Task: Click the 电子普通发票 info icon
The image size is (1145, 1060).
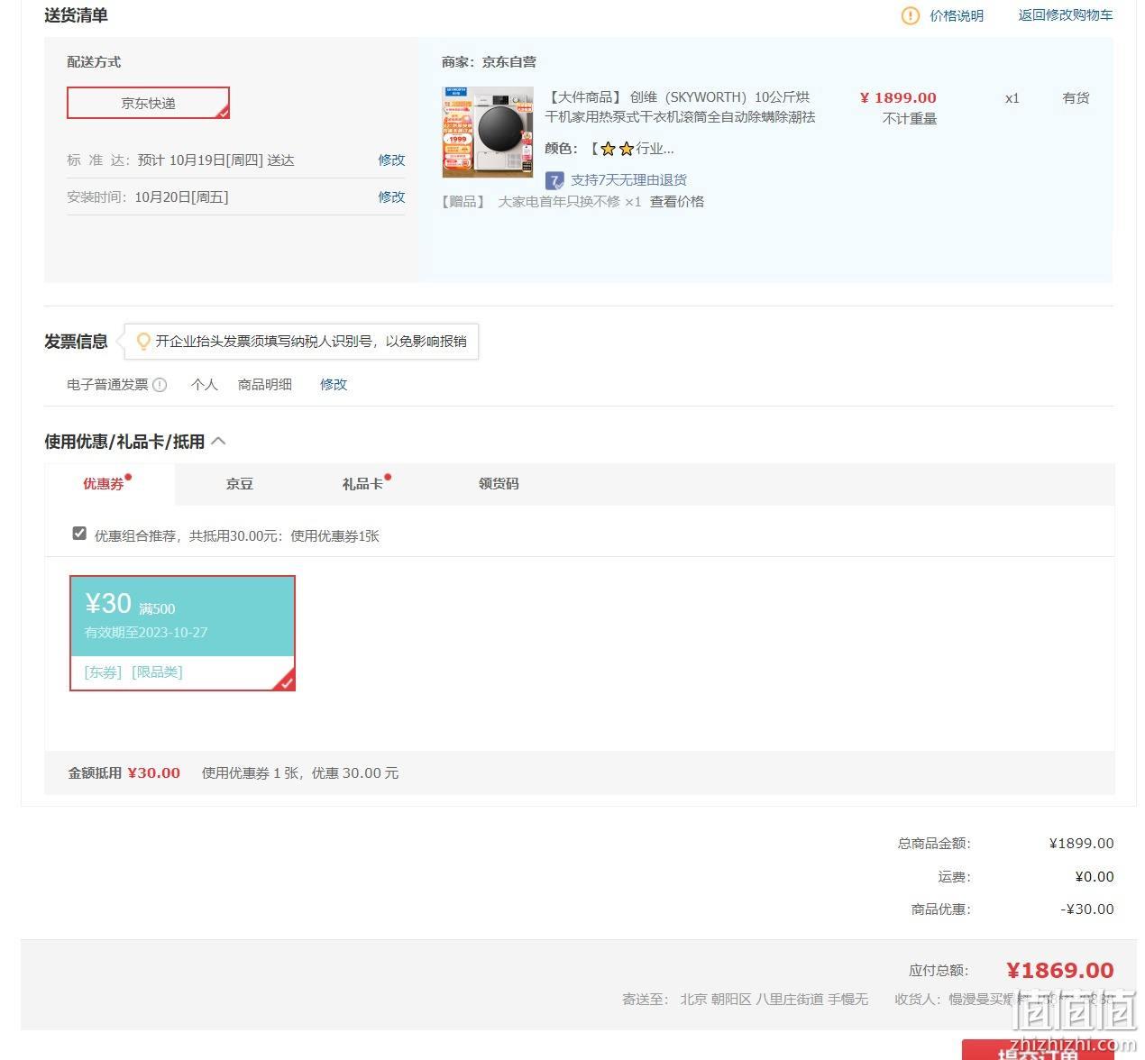Action: point(160,385)
